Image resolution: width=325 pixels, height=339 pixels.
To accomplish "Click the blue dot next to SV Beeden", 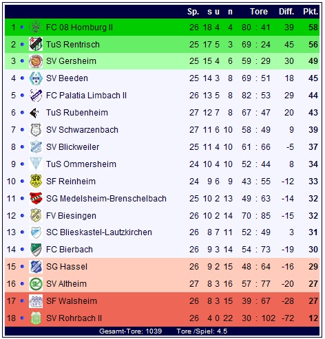I will click(x=22, y=78).
